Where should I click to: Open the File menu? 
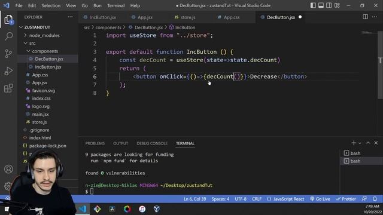point(19,5)
